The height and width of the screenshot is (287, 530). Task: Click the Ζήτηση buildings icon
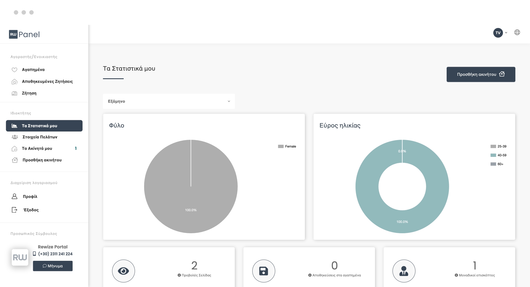(14, 93)
